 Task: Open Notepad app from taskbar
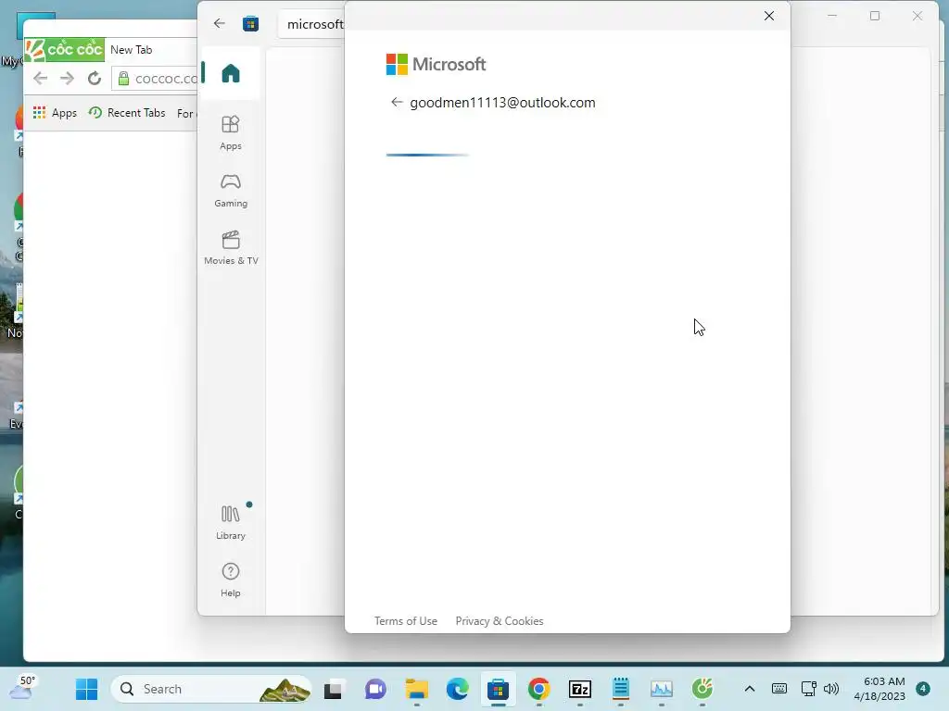(x=621, y=689)
